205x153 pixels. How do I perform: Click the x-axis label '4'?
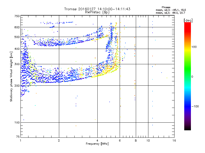97,141
